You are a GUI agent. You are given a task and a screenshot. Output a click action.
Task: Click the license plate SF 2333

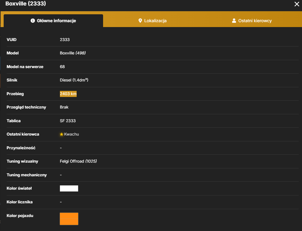[68, 121]
